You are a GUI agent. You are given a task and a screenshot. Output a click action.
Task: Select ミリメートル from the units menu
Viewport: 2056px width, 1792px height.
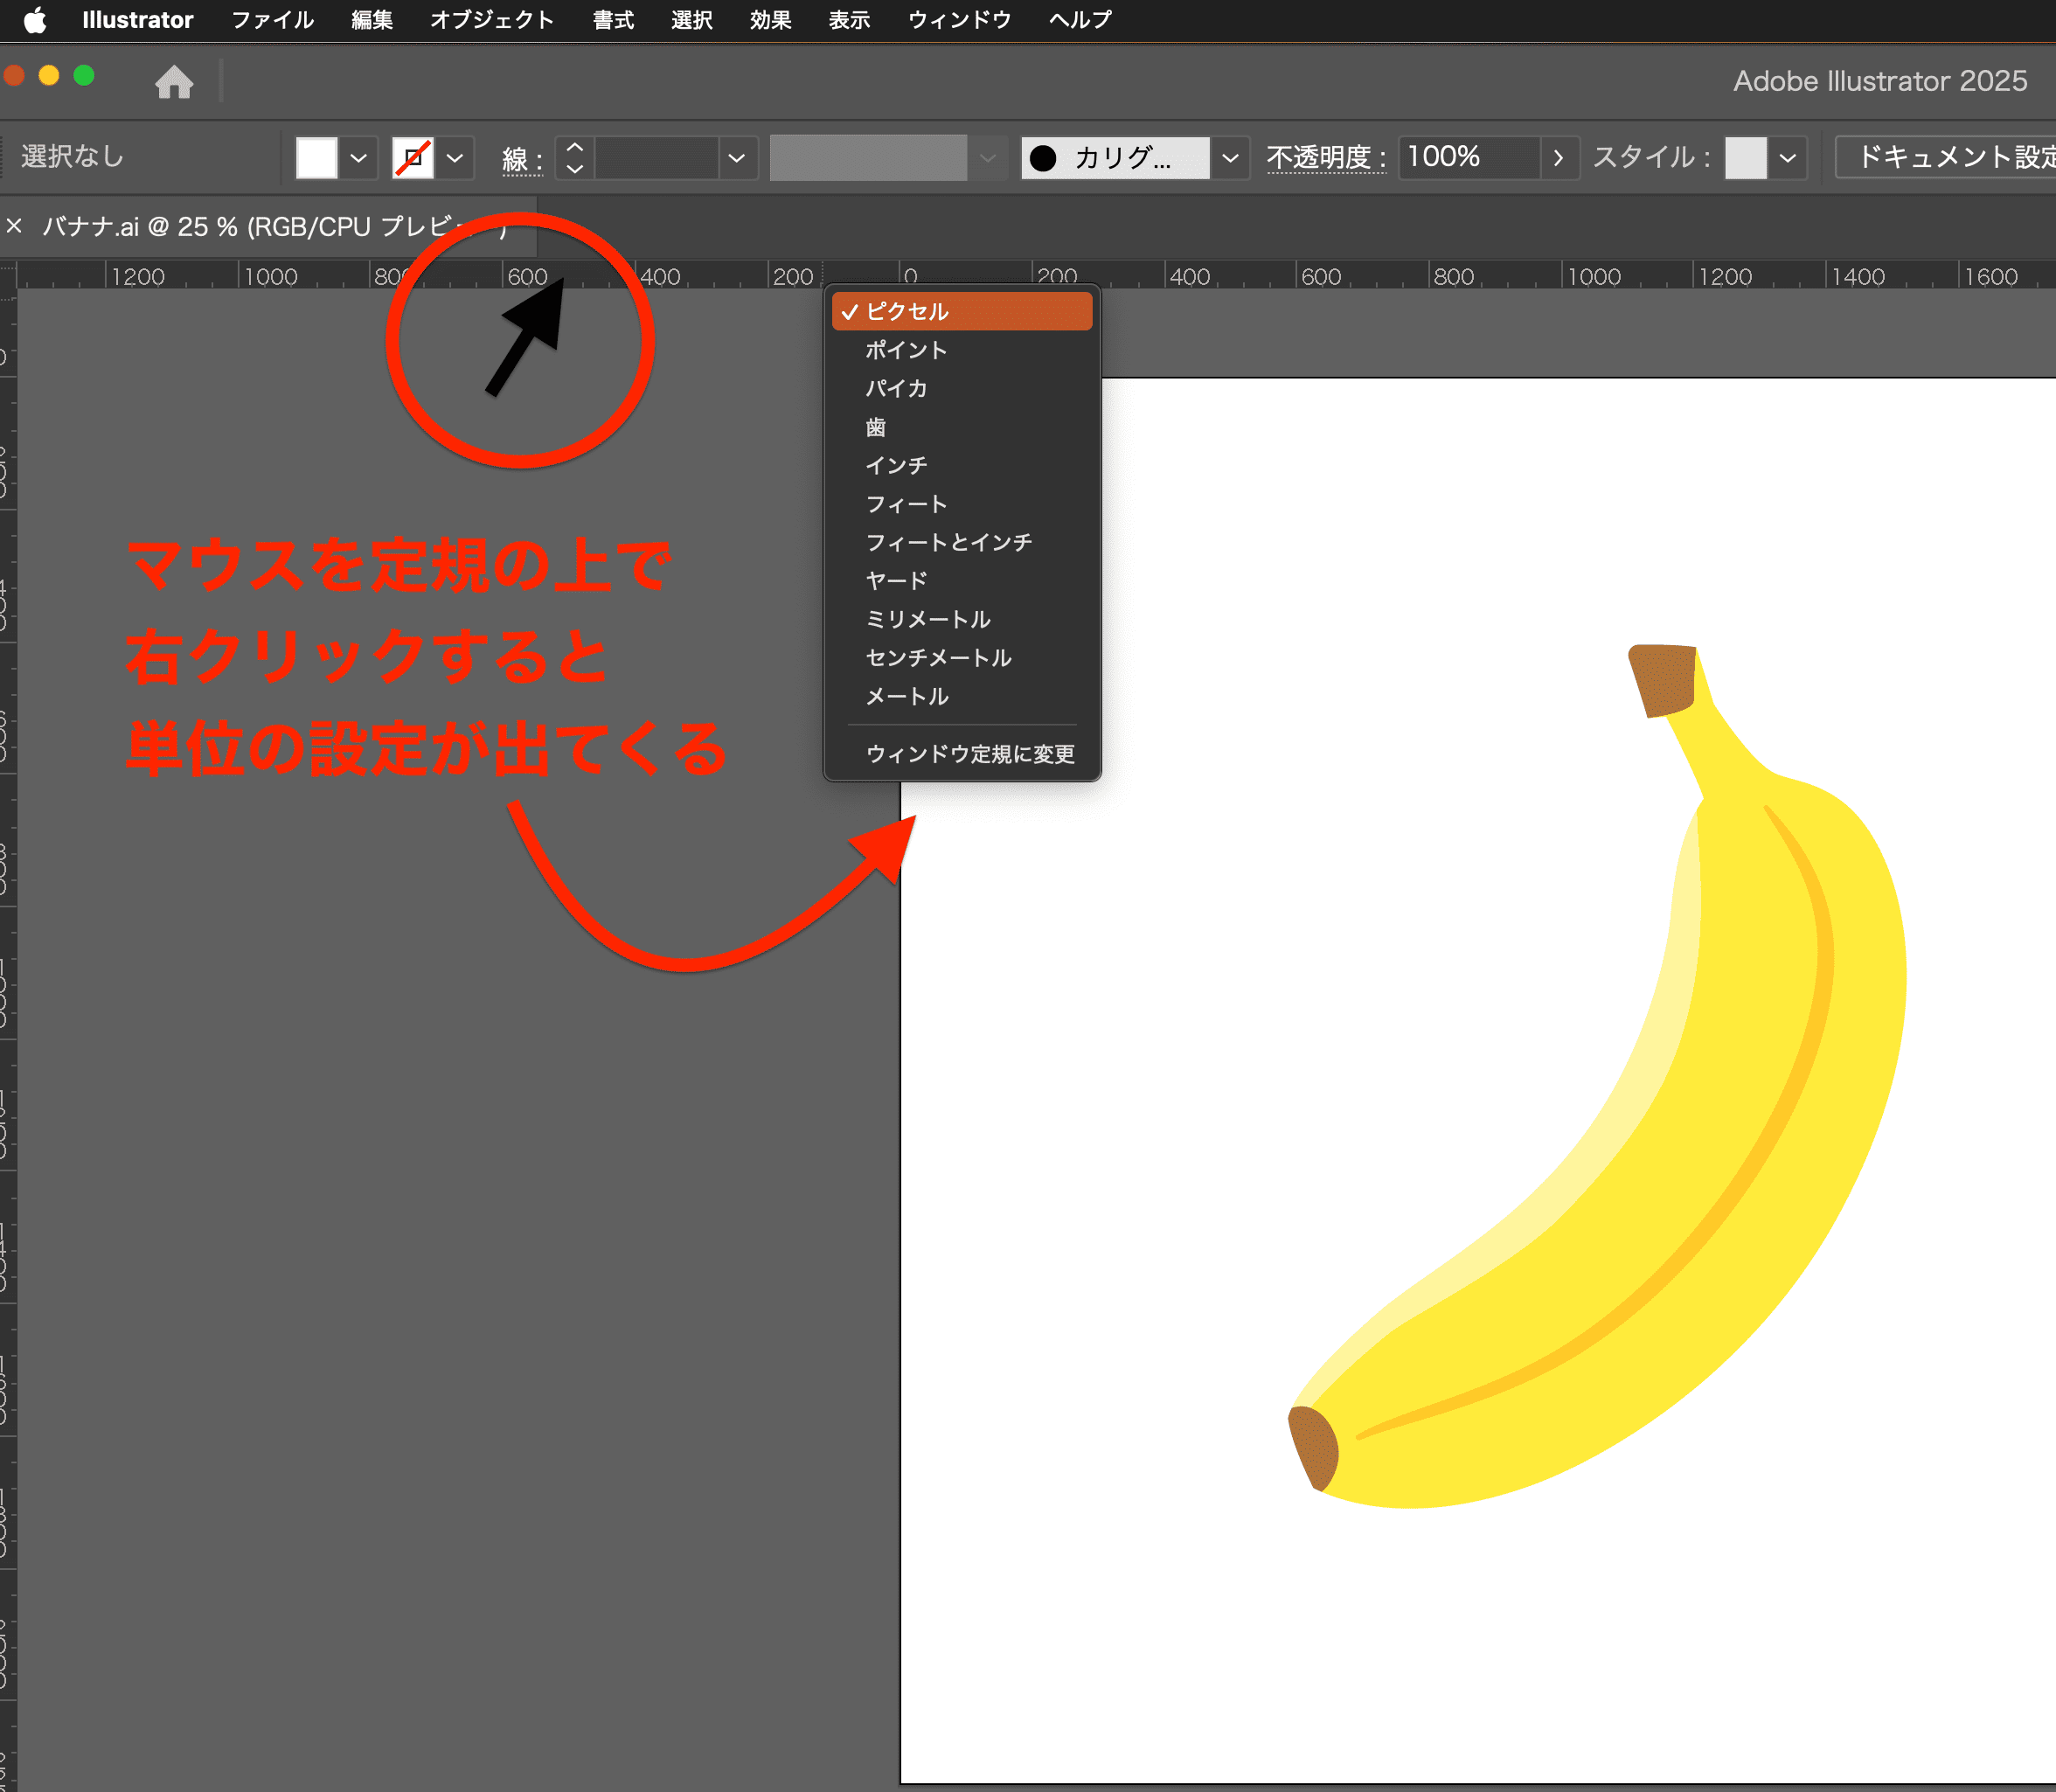tap(927, 619)
